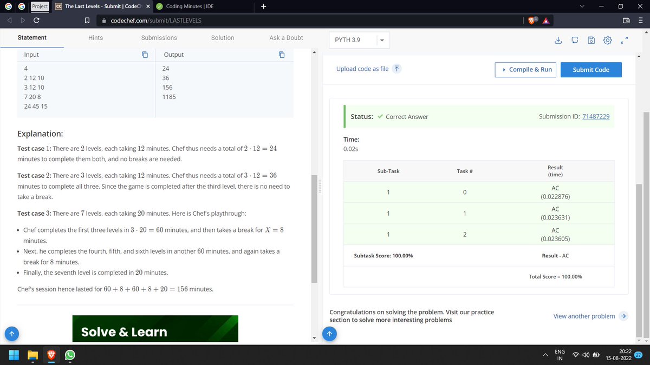Click Submit Code button

point(591,69)
